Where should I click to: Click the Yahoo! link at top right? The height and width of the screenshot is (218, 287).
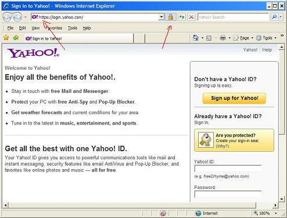tap(250, 50)
